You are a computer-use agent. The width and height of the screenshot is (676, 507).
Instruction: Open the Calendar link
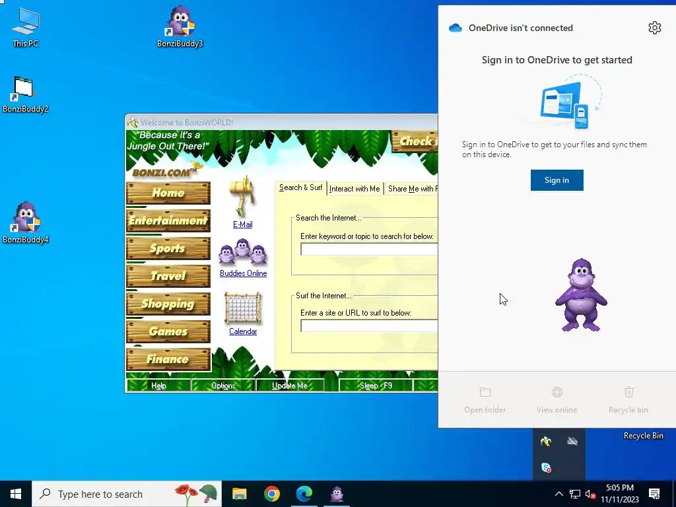[243, 331]
